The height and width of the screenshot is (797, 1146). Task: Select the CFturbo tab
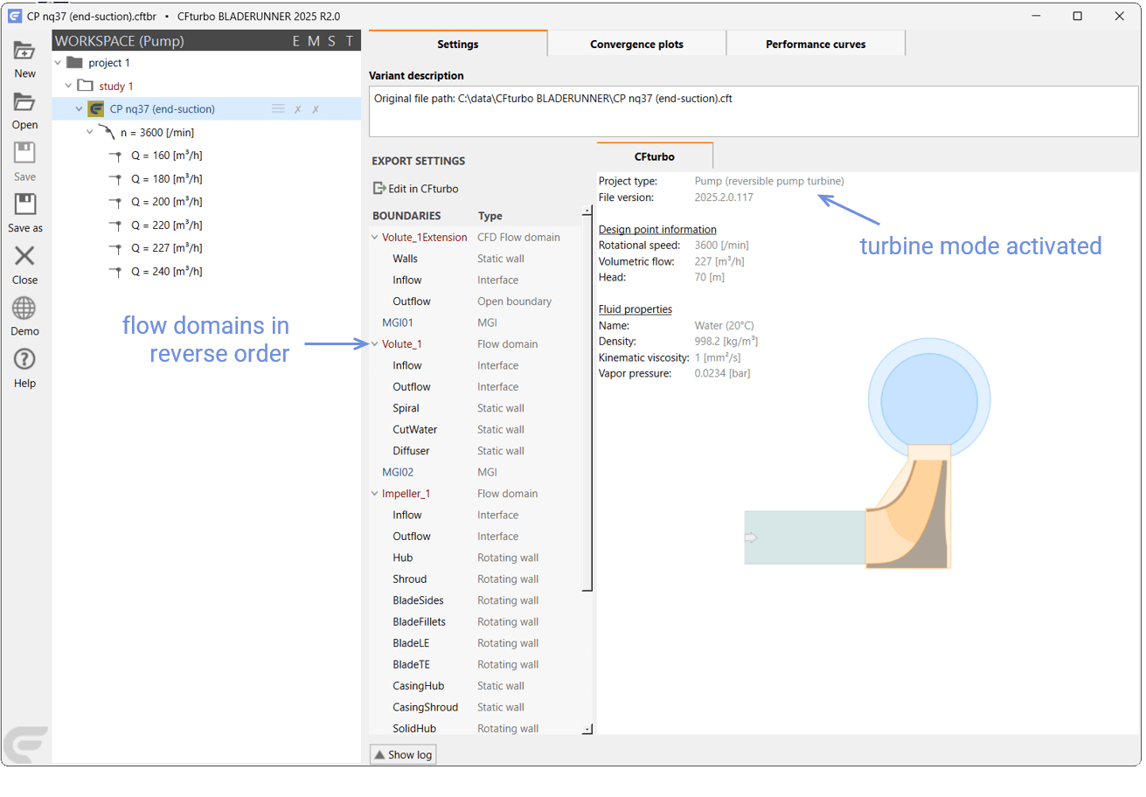(x=655, y=156)
